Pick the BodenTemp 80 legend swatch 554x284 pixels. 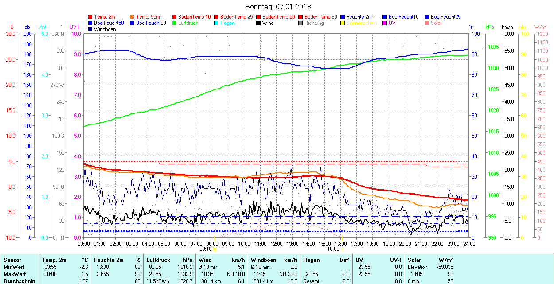coord(300,16)
